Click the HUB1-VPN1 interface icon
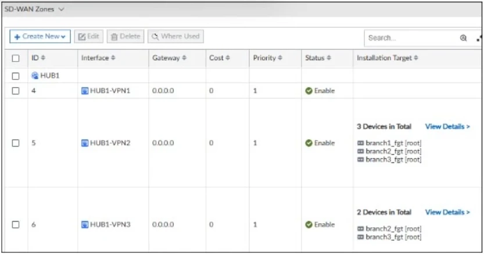This screenshot has height=254, width=484. point(85,91)
